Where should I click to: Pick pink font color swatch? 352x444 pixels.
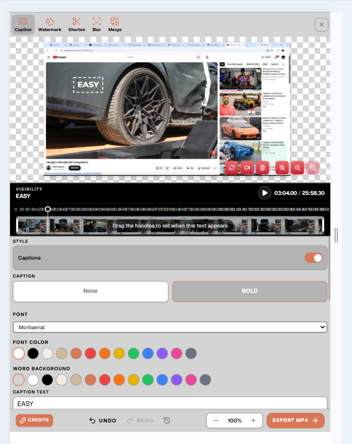177,353
